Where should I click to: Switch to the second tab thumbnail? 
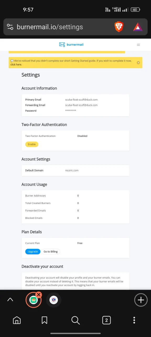(54, 300)
